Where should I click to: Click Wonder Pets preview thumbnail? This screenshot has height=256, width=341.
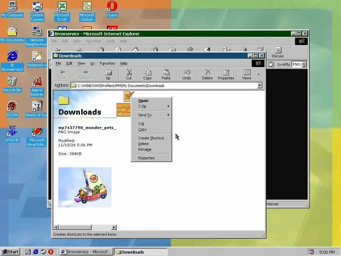click(85, 187)
